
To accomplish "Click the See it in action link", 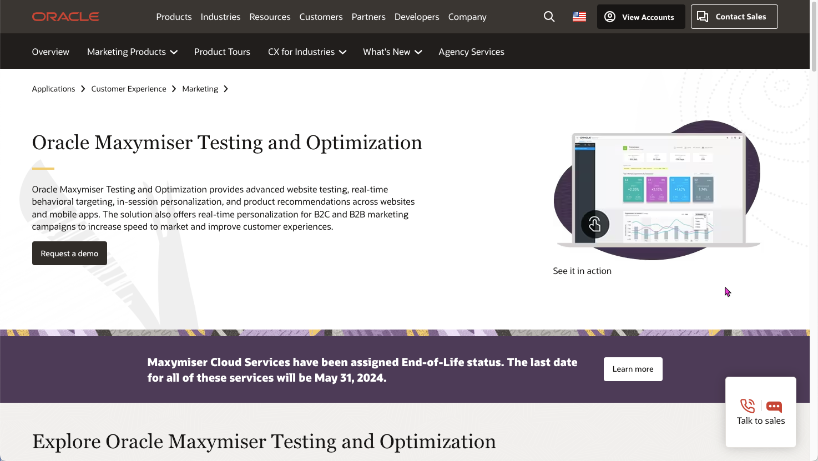I will click(x=582, y=271).
